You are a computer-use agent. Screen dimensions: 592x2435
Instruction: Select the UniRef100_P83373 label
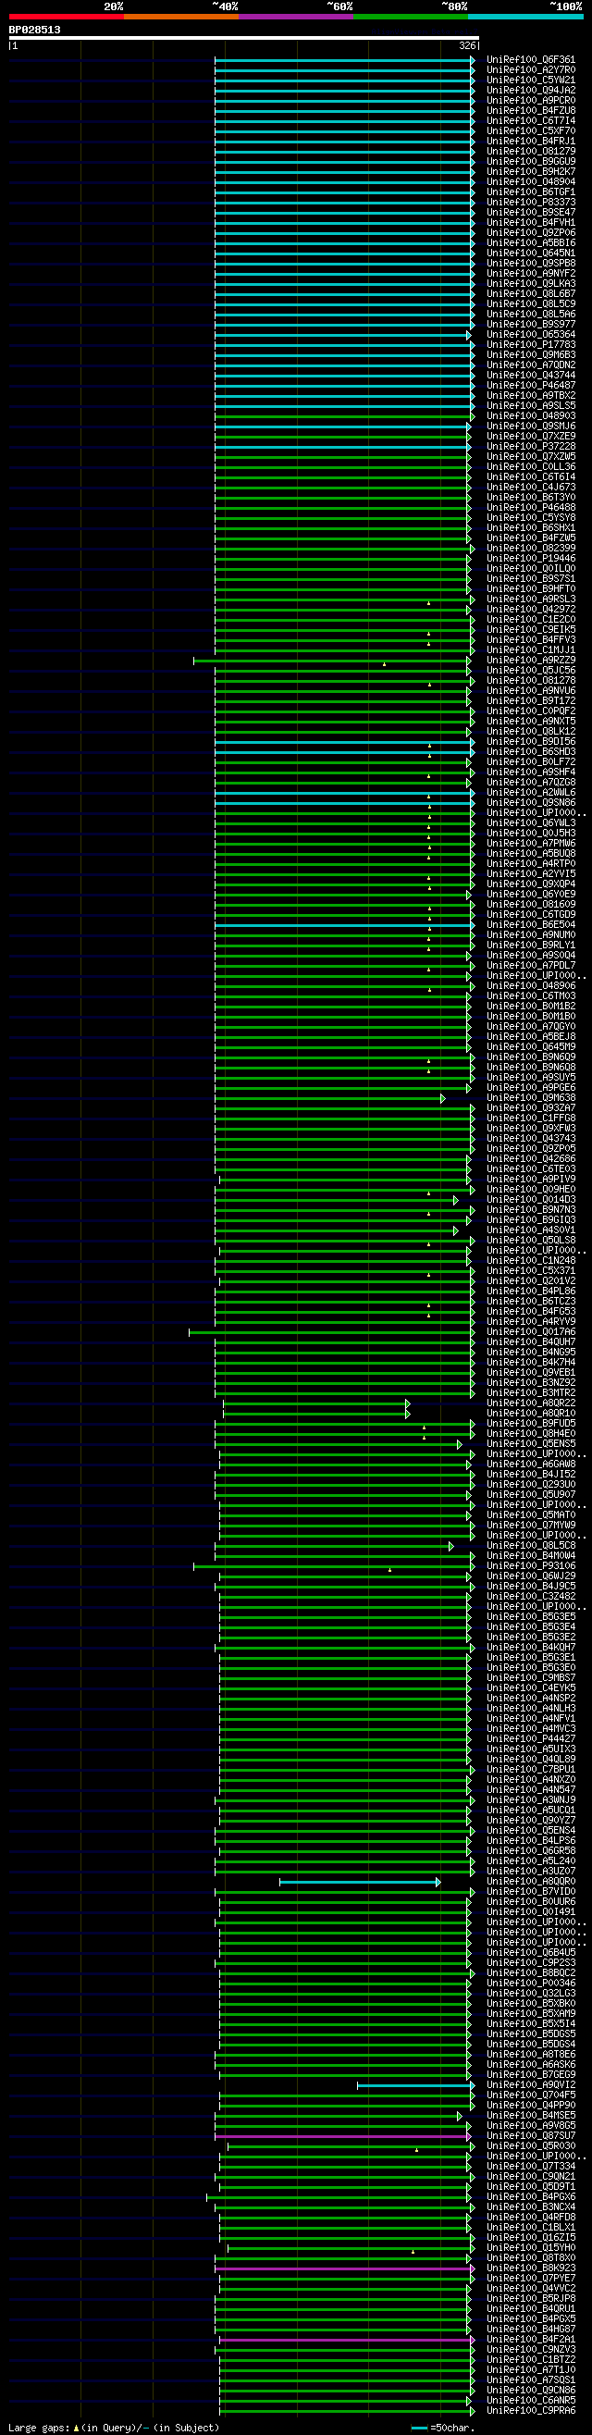click(531, 203)
